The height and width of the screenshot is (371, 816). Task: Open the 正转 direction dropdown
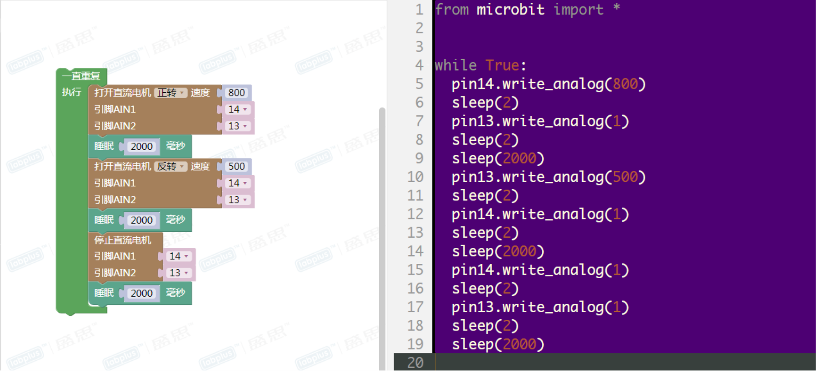tap(171, 93)
